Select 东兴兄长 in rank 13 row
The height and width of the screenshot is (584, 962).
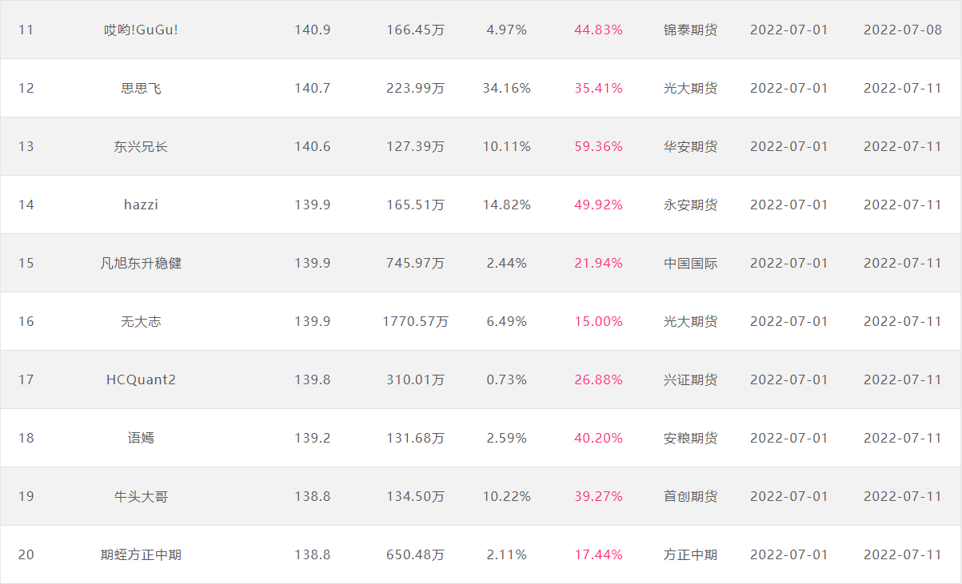point(141,146)
